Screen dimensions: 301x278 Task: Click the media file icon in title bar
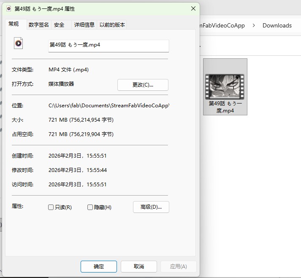[x=8, y=8]
